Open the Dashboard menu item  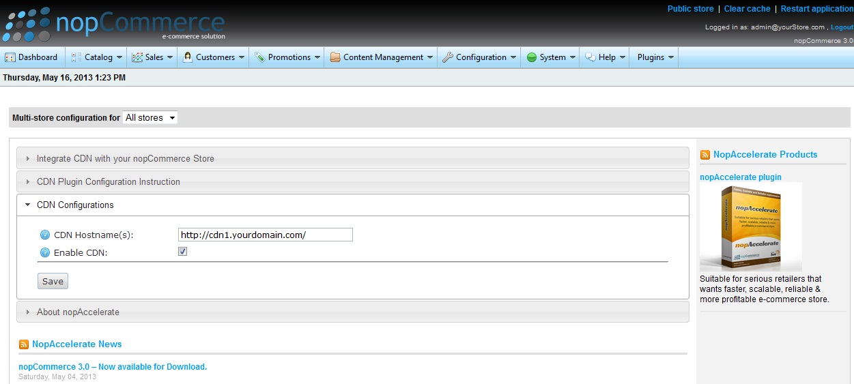32,57
